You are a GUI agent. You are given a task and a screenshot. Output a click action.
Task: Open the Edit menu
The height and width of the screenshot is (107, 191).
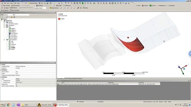point(5,3)
